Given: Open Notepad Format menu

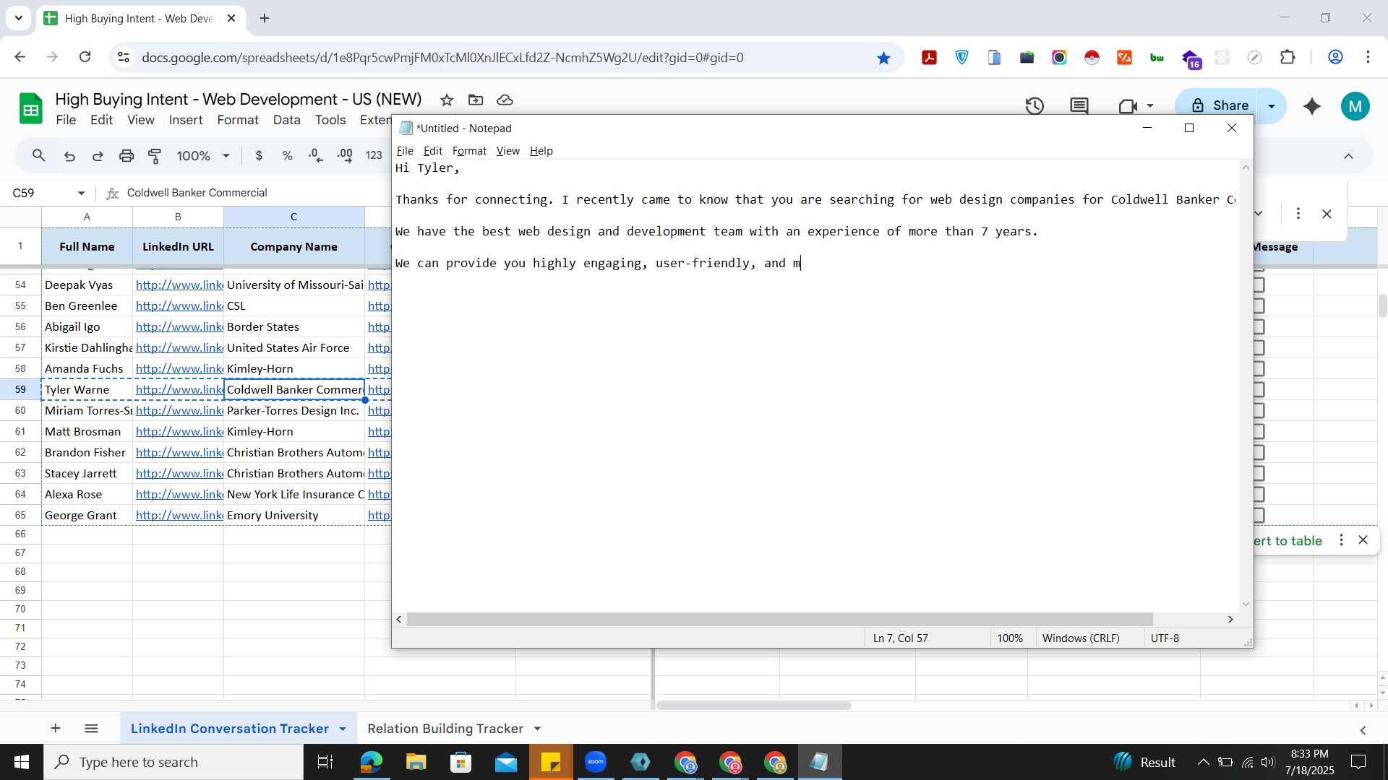Looking at the screenshot, I should click(x=469, y=150).
